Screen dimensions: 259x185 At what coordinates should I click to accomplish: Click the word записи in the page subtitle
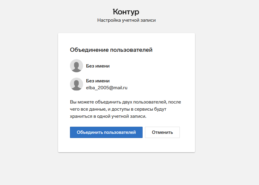[148, 20]
